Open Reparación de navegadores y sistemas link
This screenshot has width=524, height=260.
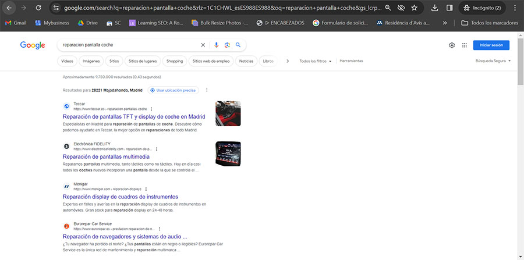(x=125, y=237)
